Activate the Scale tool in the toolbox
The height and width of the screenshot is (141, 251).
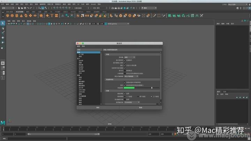[3, 48]
